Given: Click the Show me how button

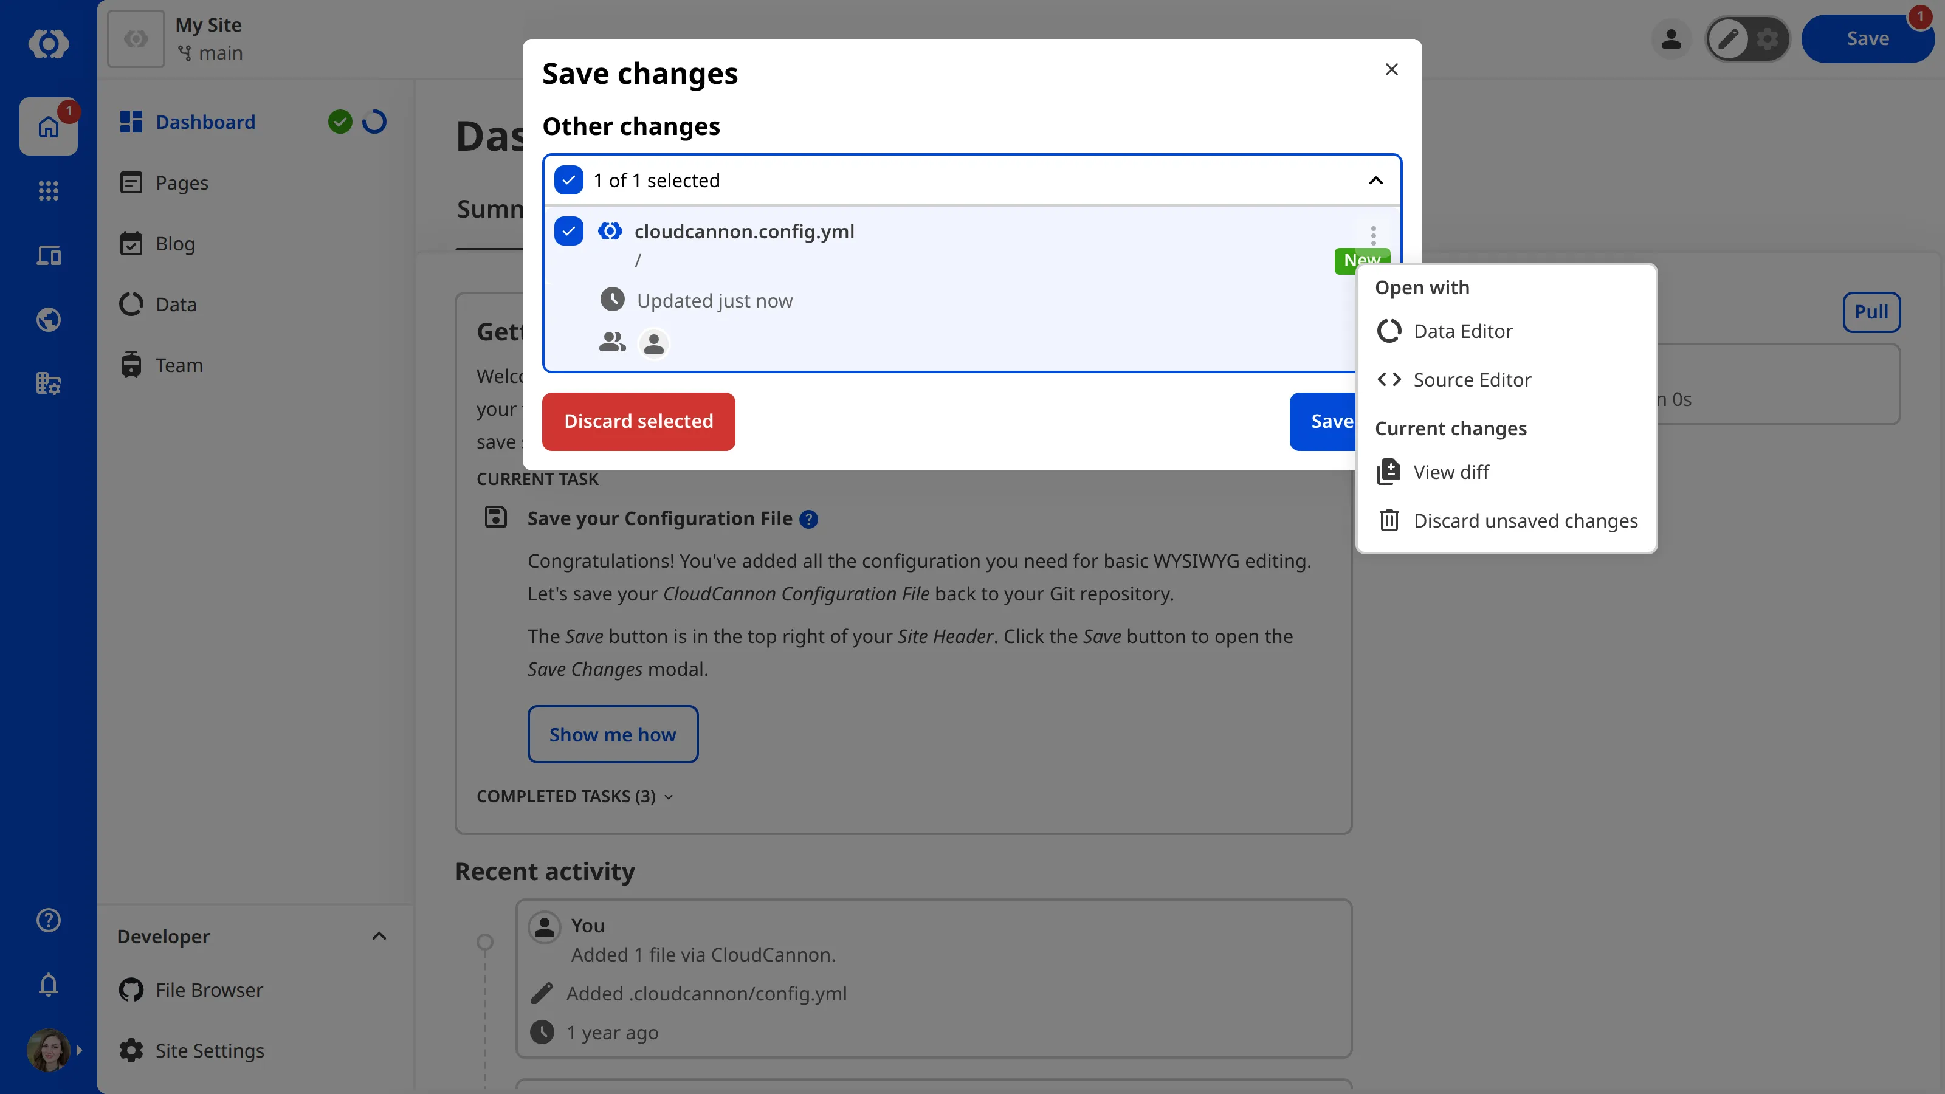Looking at the screenshot, I should point(612,734).
